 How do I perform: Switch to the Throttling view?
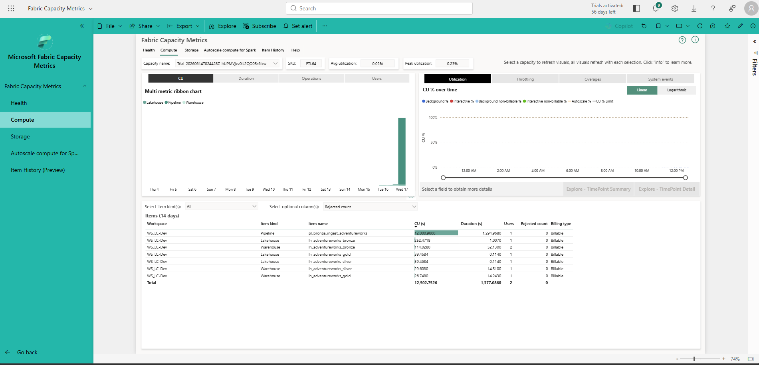tap(525, 79)
